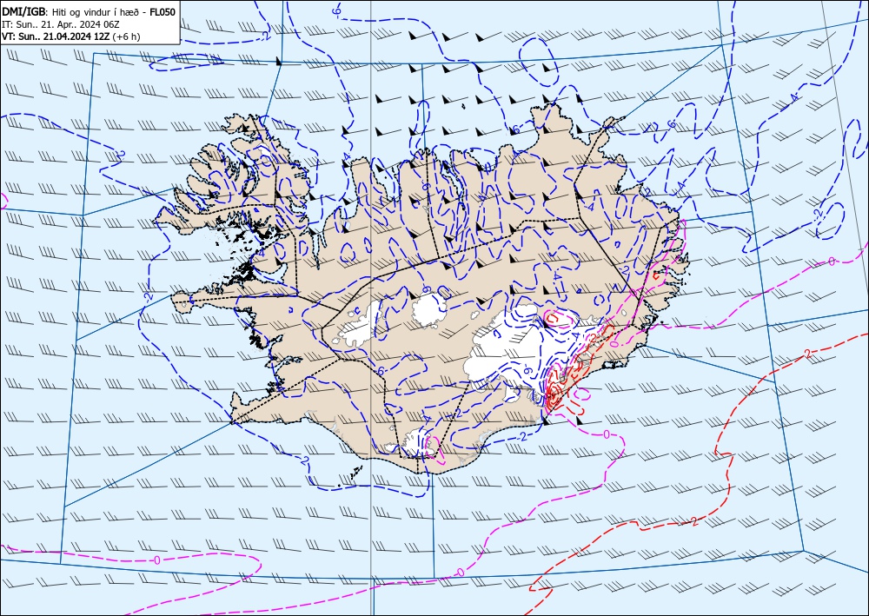Click the FL050 flight level label
This screenshot has width=869, height=616.
click(x=163, y=11)
